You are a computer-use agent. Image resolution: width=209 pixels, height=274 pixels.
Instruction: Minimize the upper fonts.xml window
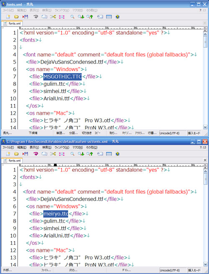point(193,4)
